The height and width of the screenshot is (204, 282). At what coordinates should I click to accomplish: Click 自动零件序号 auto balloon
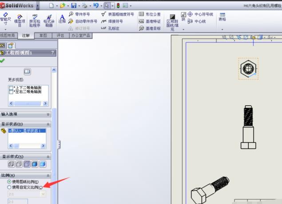(x=83, y=21)
